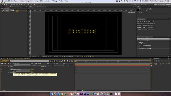Select the Pan Behind anchor tool

pos(14,5)
